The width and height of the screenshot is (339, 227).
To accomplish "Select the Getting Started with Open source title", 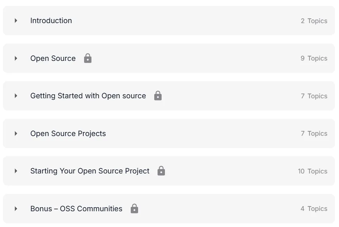I will coord(88,96).
